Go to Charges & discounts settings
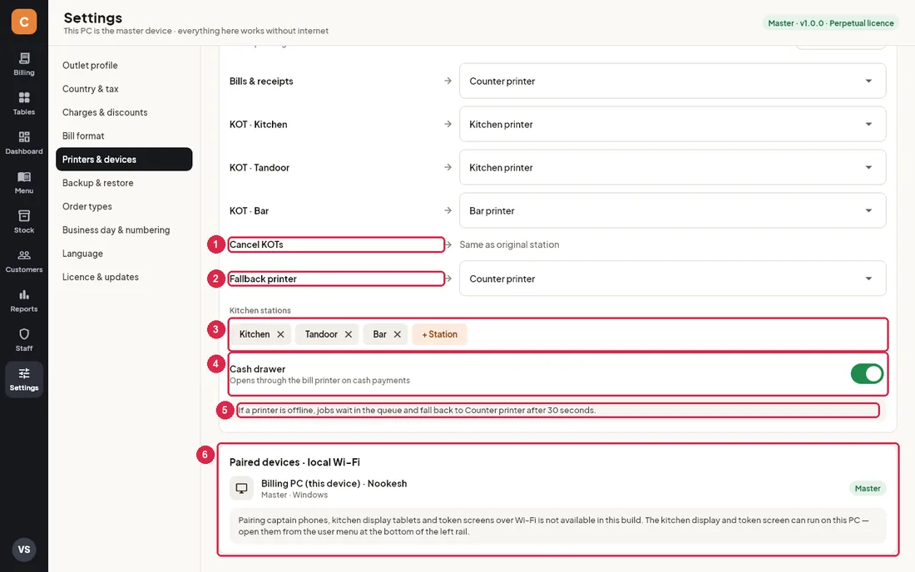Image resolution: width=915 pixels, height=572 pixels. click(124, 112)
